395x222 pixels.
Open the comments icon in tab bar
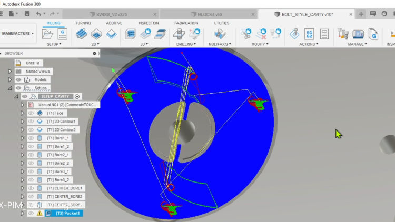pos(373,14)
